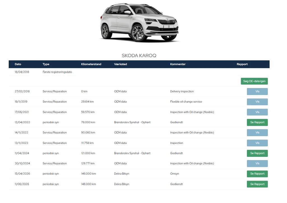The width and height of the screenshot is (287, 203).
Task: Open Vis for the 14/11/2022 service entry
Action: [257, 133]
